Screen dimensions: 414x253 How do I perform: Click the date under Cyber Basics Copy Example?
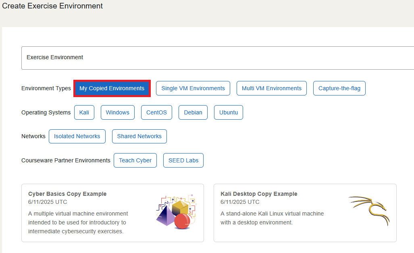[48, 202]
